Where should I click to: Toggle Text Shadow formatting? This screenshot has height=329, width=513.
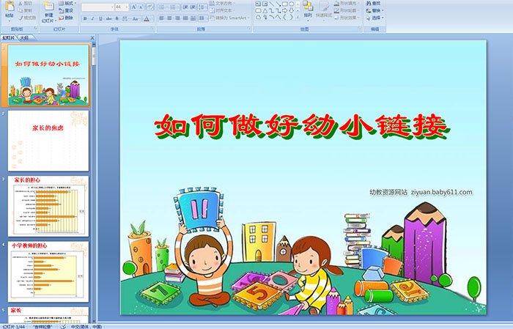[117, 18]
